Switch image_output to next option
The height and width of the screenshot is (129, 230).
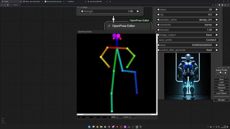pos(217,35)
